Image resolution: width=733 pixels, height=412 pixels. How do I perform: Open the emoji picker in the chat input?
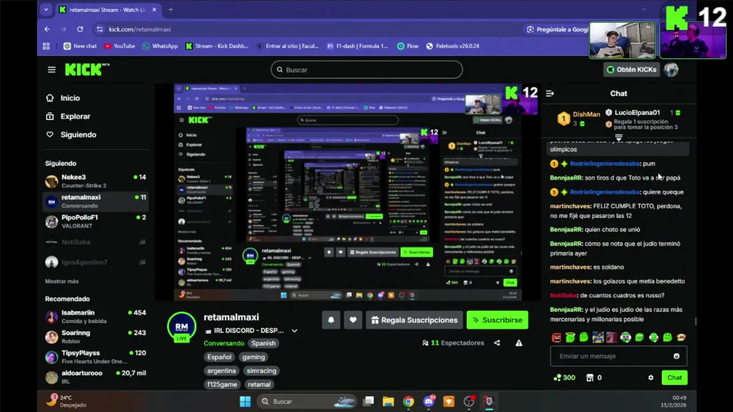(x=676, y=356)
